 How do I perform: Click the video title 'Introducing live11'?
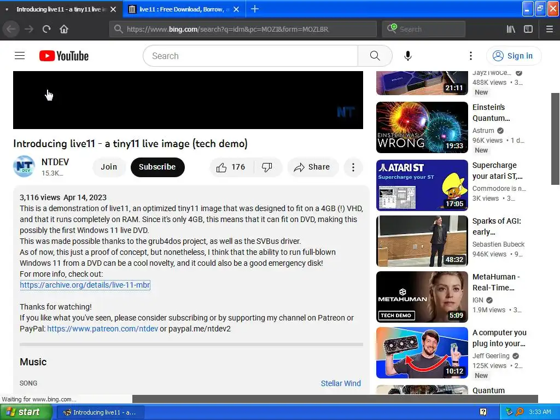tap(130, 144)
